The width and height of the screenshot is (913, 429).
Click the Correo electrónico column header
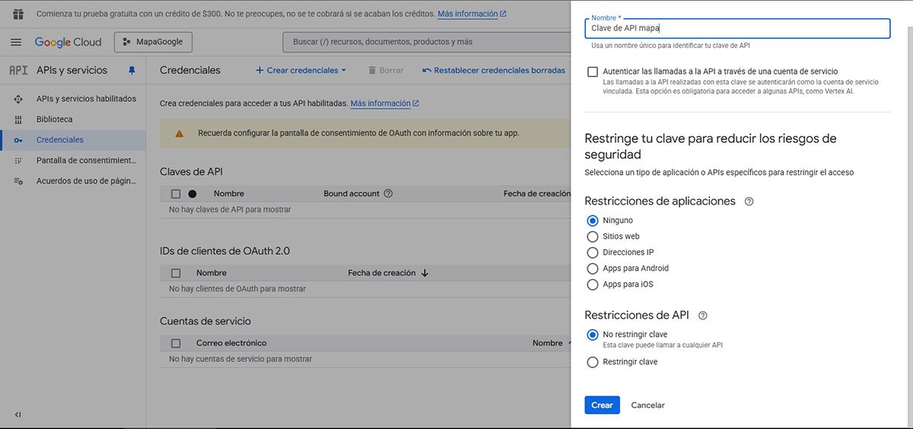231,343
